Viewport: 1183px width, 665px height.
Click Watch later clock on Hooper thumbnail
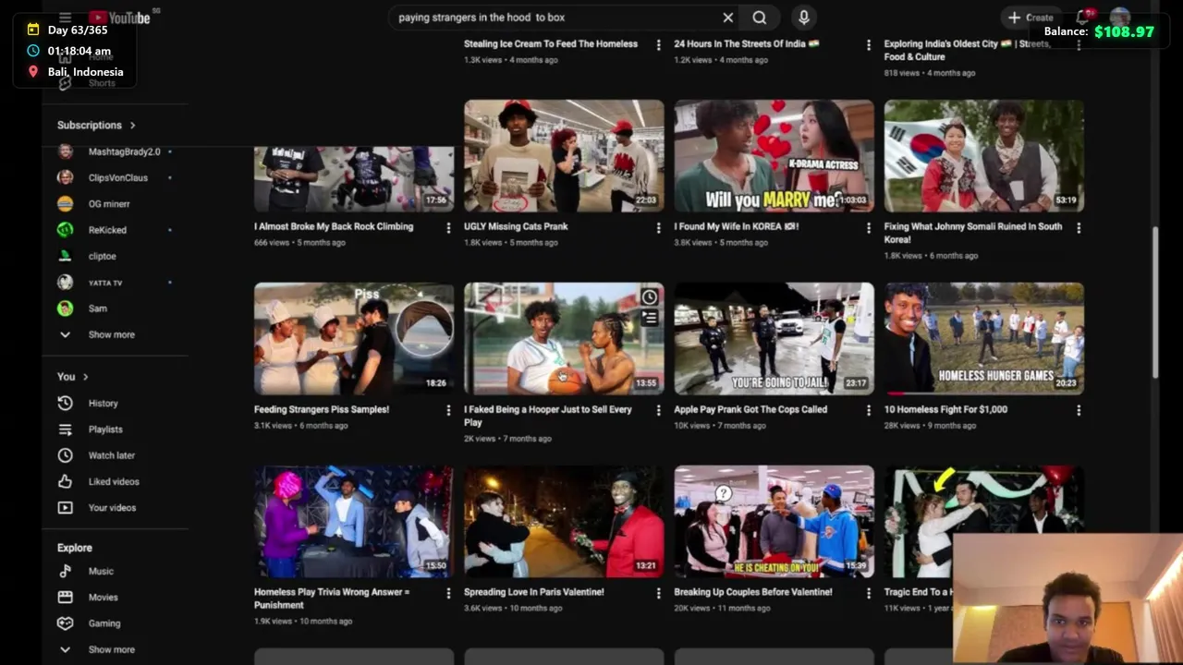pos(650,296)
